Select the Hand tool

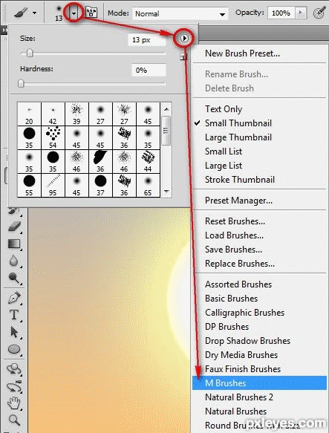[x=14, y=403]
